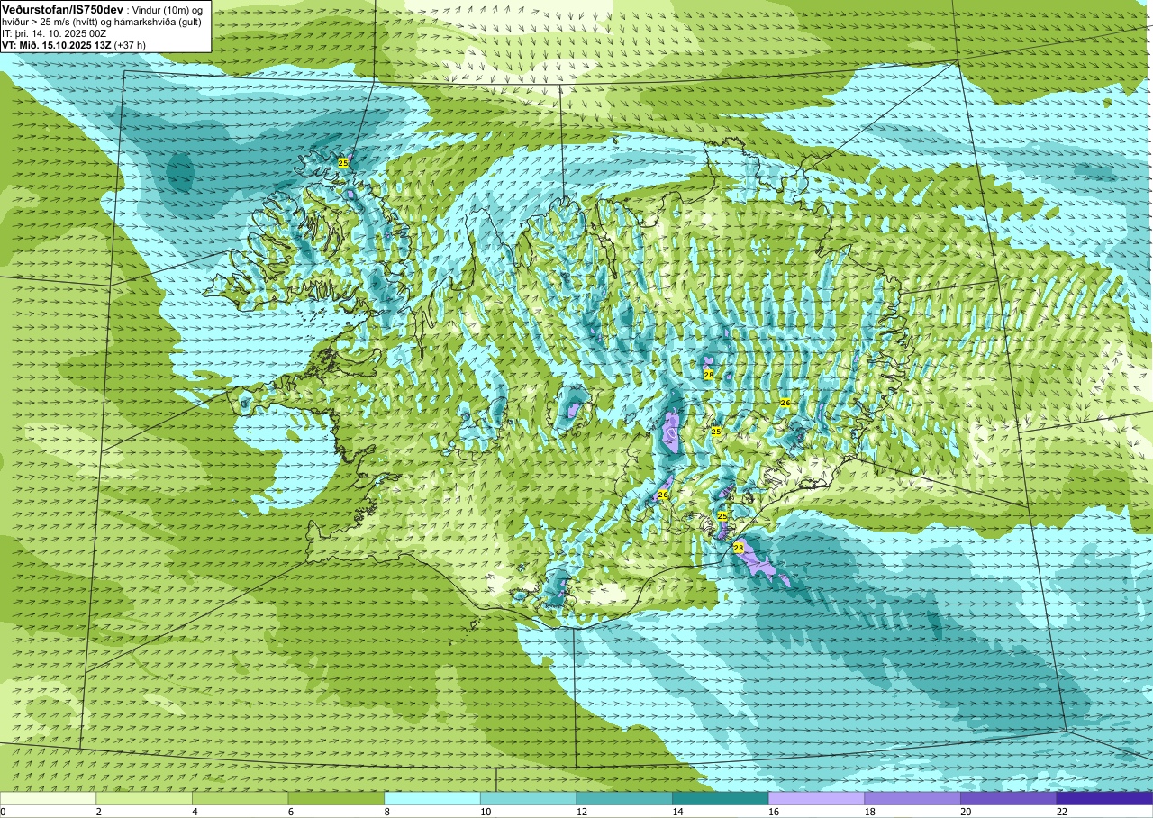The height and width of the screenshot is (818, 1153).
Task: Click the legend tick label '20'
Action: tap(966, 812)
